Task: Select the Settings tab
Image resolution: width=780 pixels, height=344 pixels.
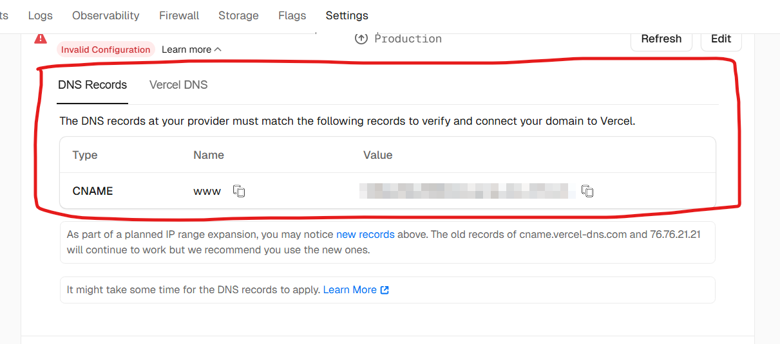Action: 347,15
